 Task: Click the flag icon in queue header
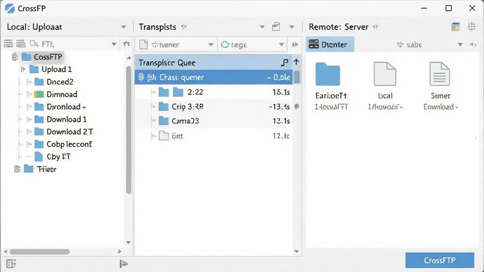(285, 63)
